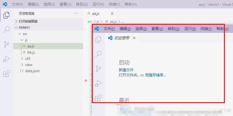This screenshot has width=233, height=116.
Task: Open 选择(S) menu in main window
Action: 49,4
